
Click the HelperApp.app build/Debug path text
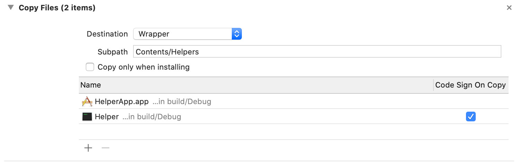(182, 102)
